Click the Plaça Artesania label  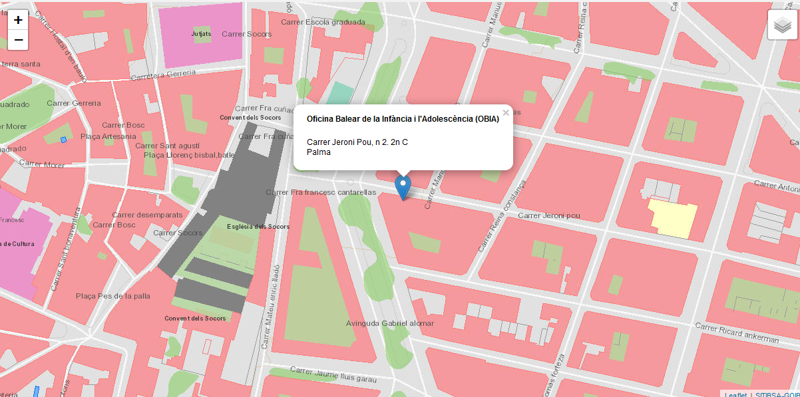pyautogui.click(x=108, y=136)
